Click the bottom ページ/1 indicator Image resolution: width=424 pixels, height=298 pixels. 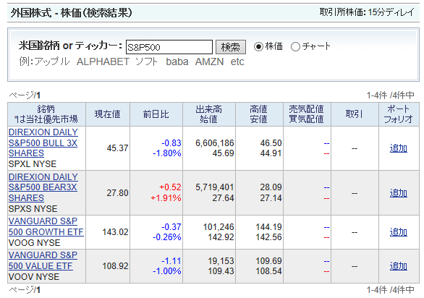click(x=25, y=290)
